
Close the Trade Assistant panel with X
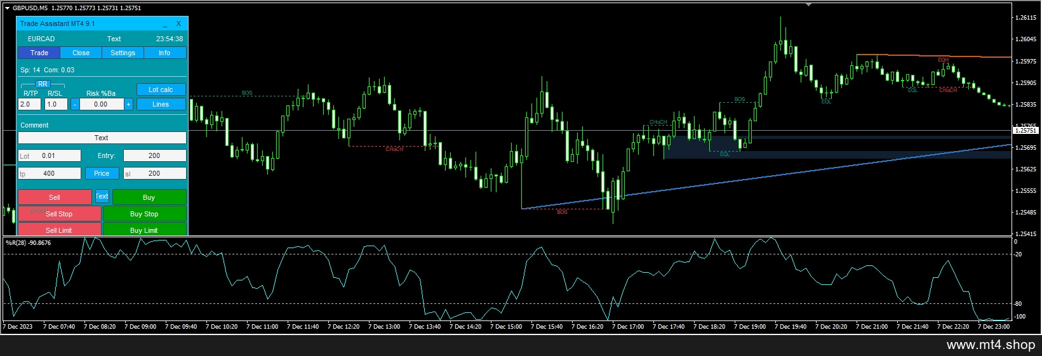[x=178, y=23]
